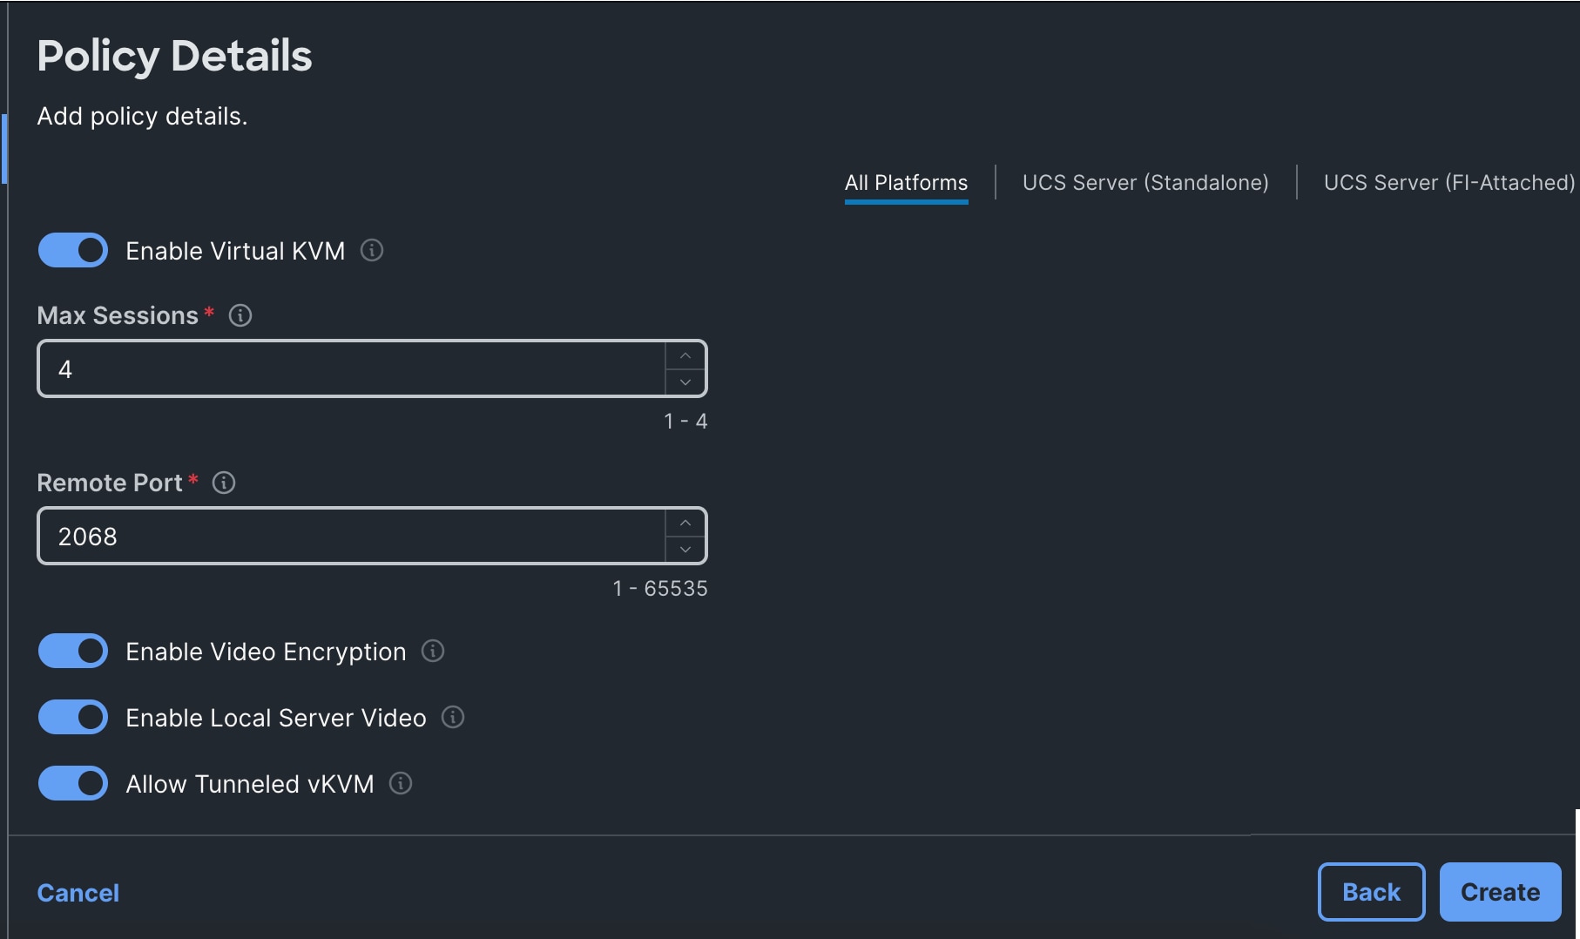
Task: Switch to UCS Server (Standalone) tab
Action: [1144, 183]
